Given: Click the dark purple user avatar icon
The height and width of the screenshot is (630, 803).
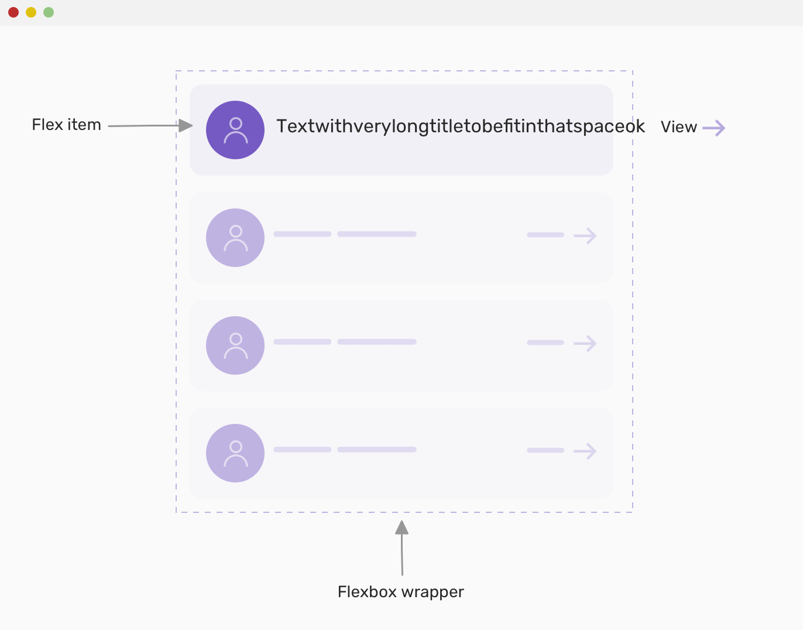Looking at the screenshot, I should (x=235, y=130).
